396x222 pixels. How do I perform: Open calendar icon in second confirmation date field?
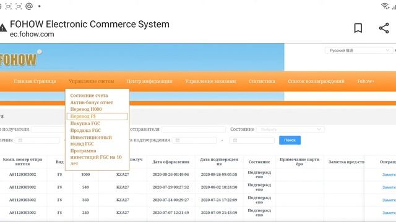coord(235,140)
